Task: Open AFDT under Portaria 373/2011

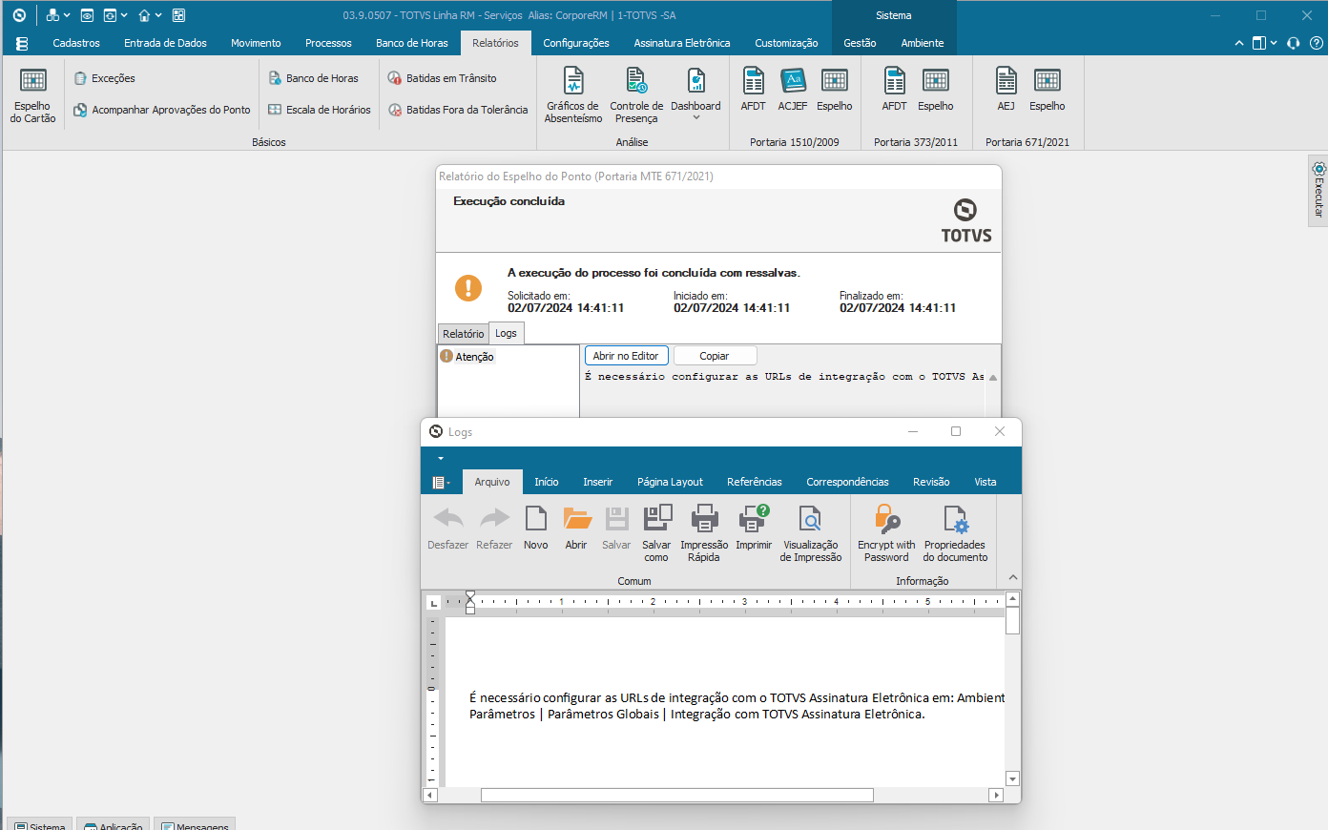Action: point(894,91)
